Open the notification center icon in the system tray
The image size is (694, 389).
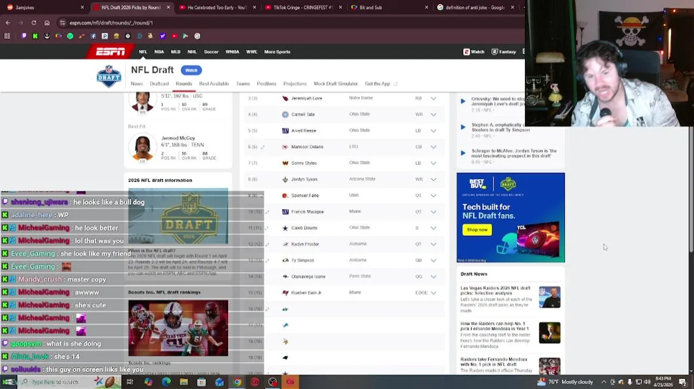(x=683, y=382)
